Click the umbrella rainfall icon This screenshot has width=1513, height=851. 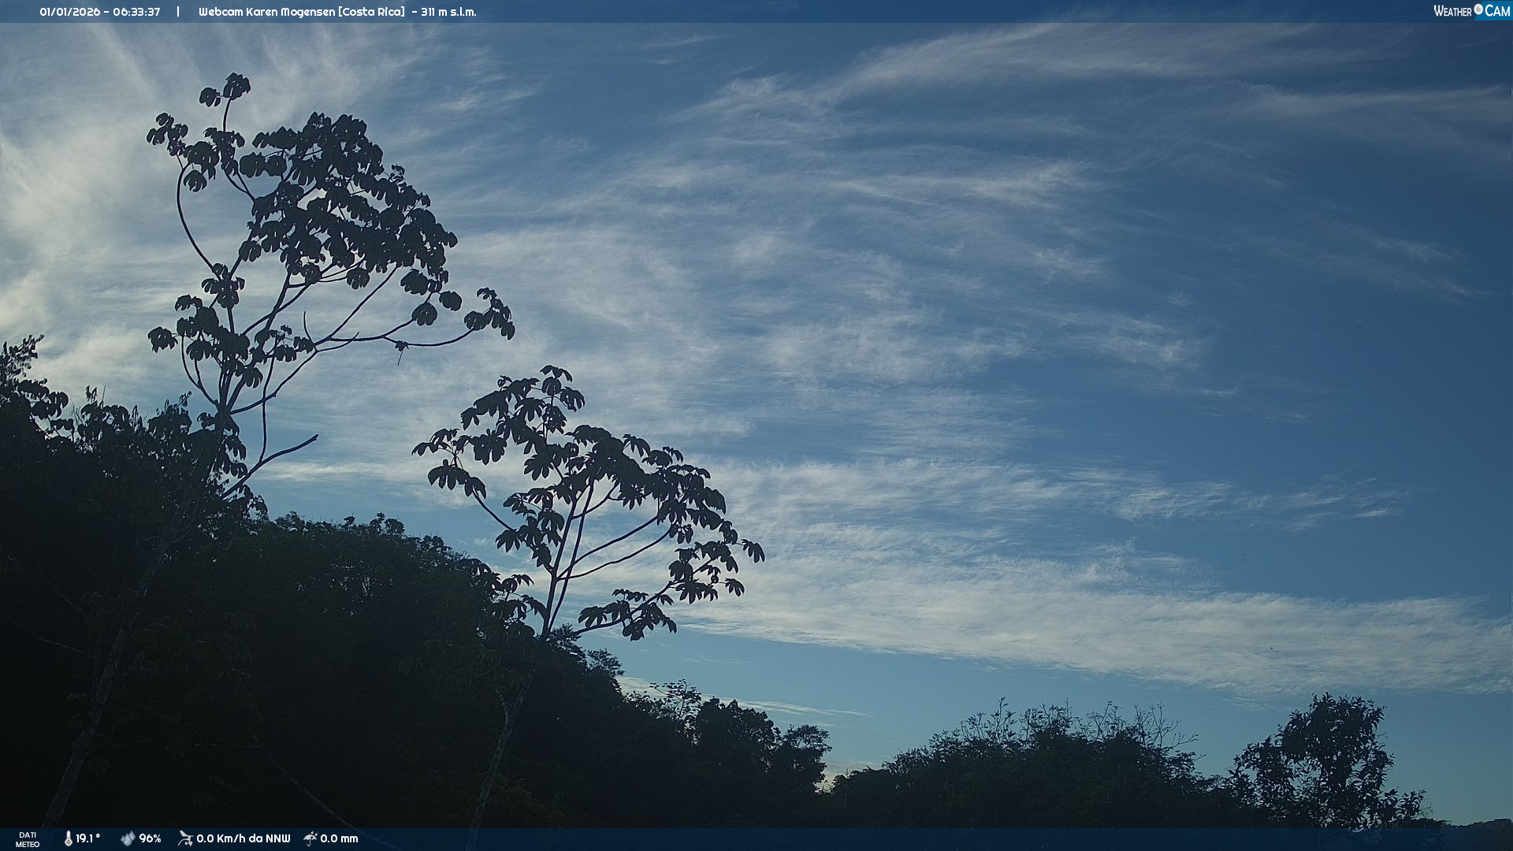point(310,838)
